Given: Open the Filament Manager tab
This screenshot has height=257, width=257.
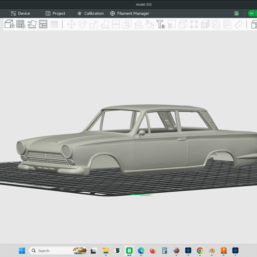Looking at the screenshot, I should pyautogui.click(x=130, y=13).
